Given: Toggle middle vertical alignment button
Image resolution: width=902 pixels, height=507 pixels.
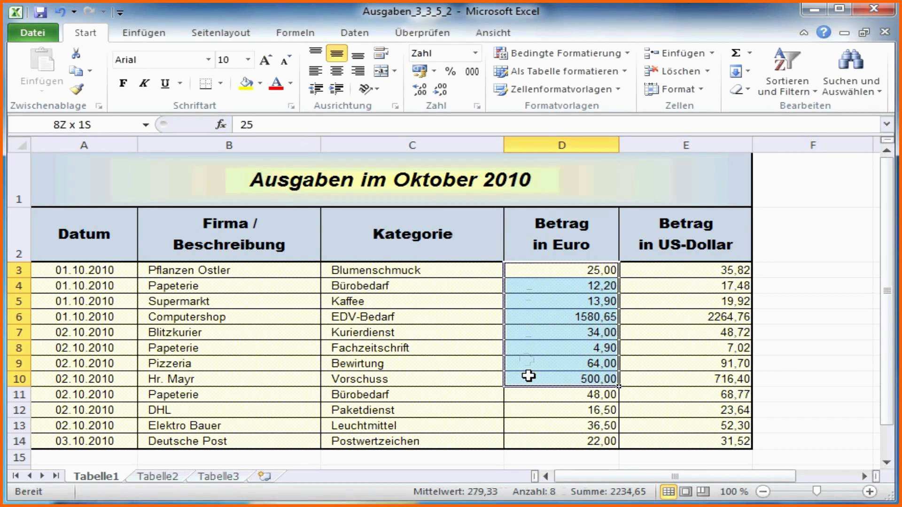Looking at the screenshot, I should (x=336, y=53).
